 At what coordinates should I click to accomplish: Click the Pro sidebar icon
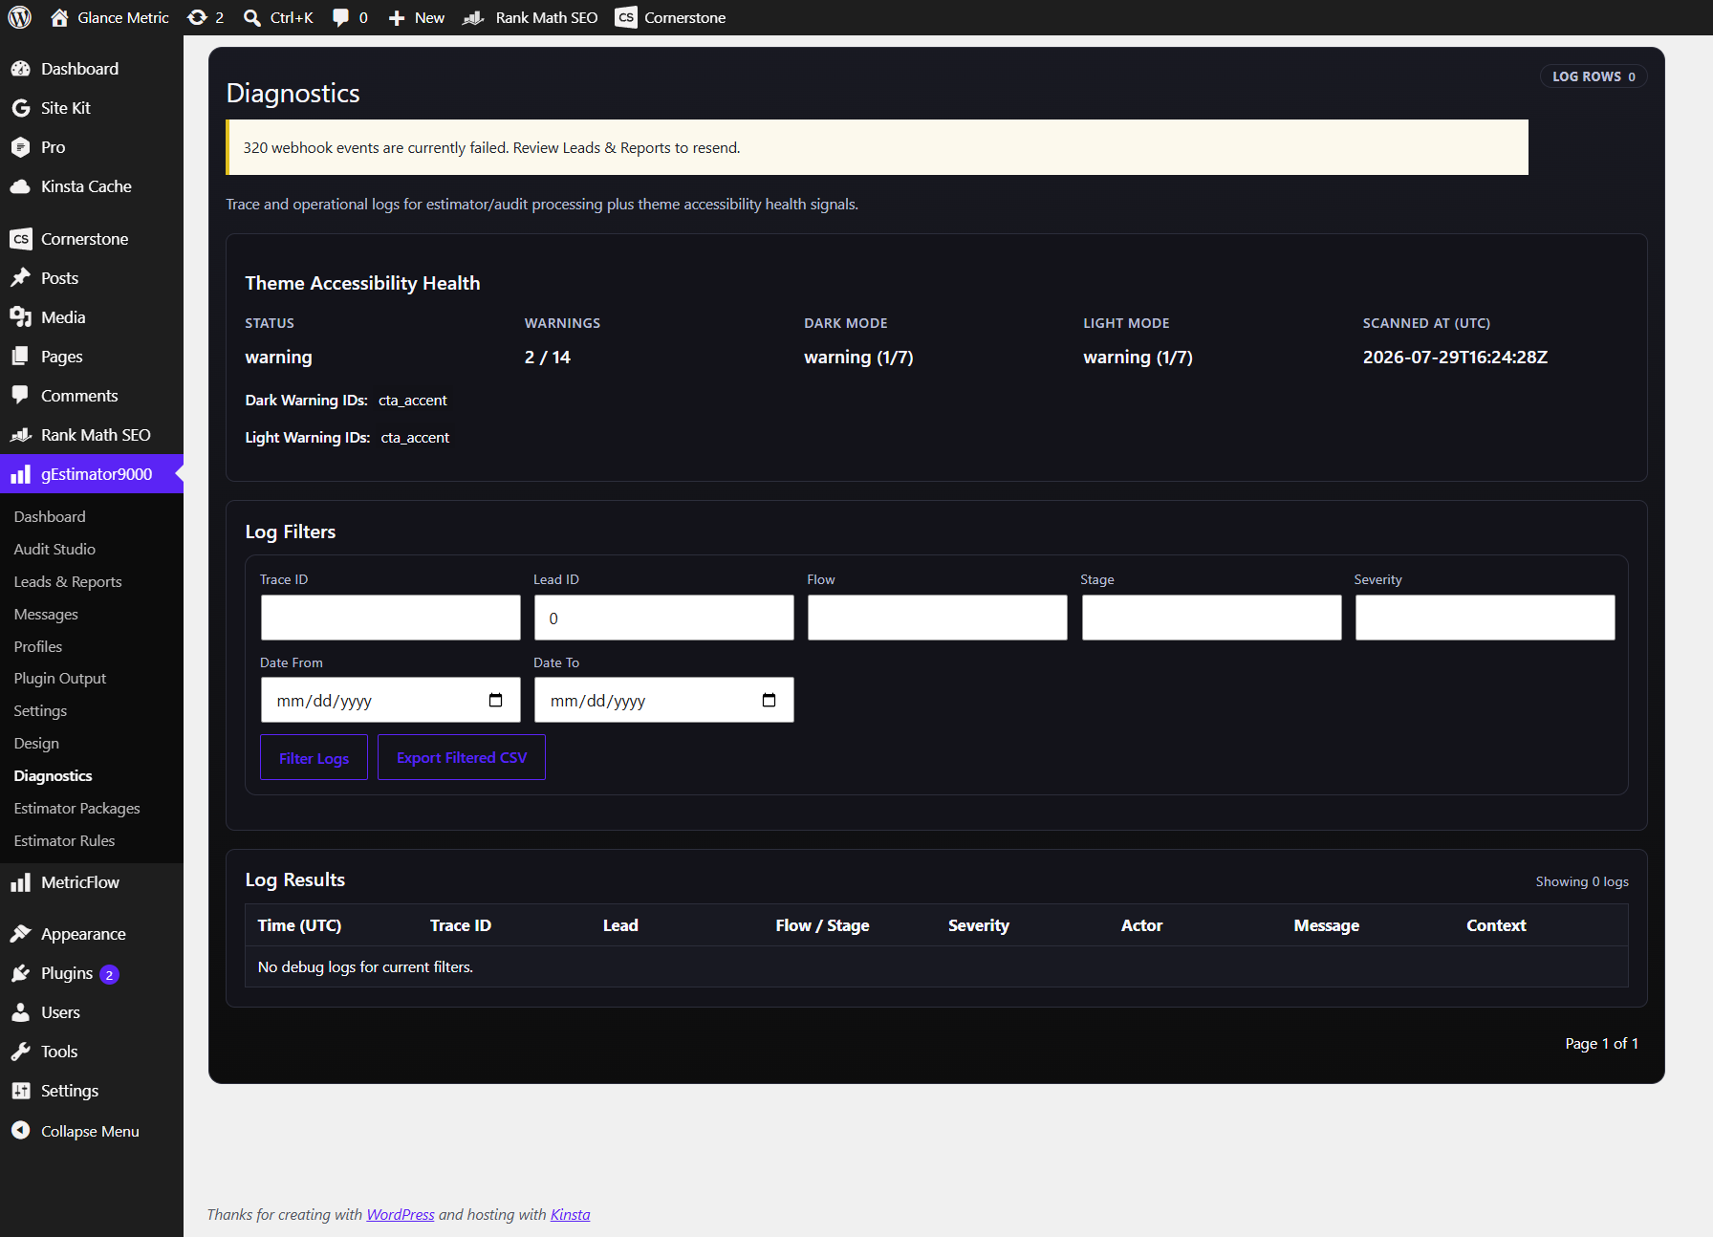tap(20, 147)
